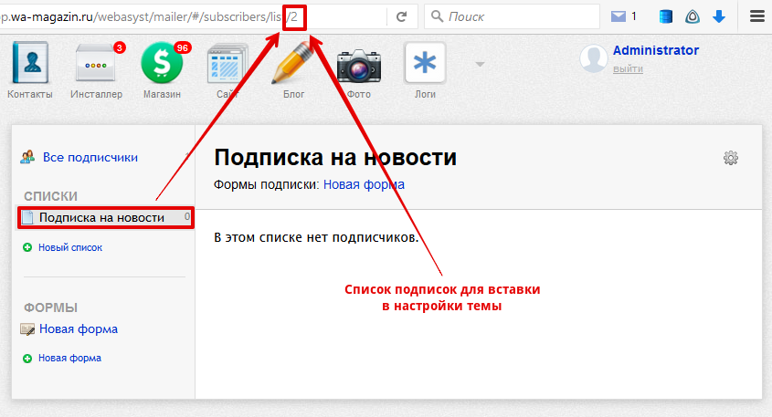
Task: Open the Магазин dollar icon
Action: pyautogui.click(x=162, y=63)
